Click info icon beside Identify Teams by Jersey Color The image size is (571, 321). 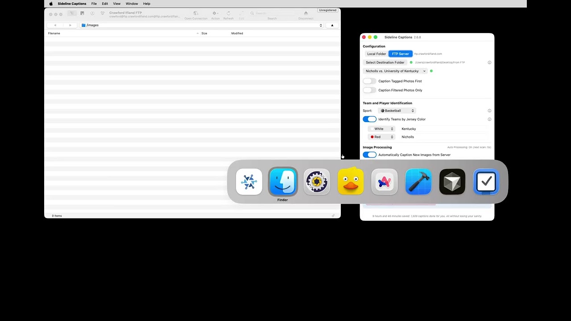coord(489,119)
